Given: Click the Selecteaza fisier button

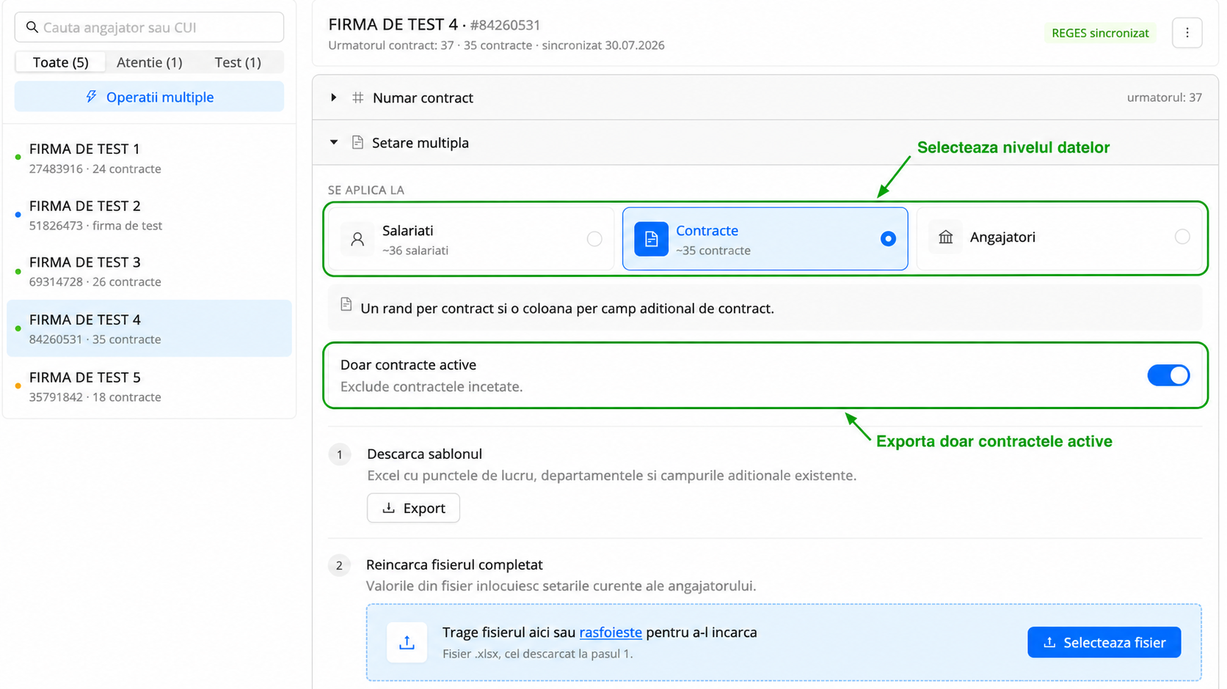Looking at the screenshot, I should 1104,642.
